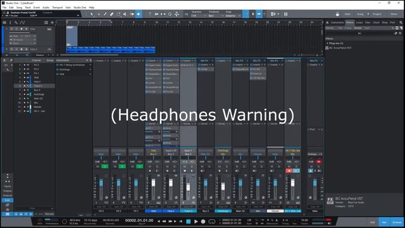Click the question mark help icon
The width and height of the screenshot is (405, 228).
(149, 14)
